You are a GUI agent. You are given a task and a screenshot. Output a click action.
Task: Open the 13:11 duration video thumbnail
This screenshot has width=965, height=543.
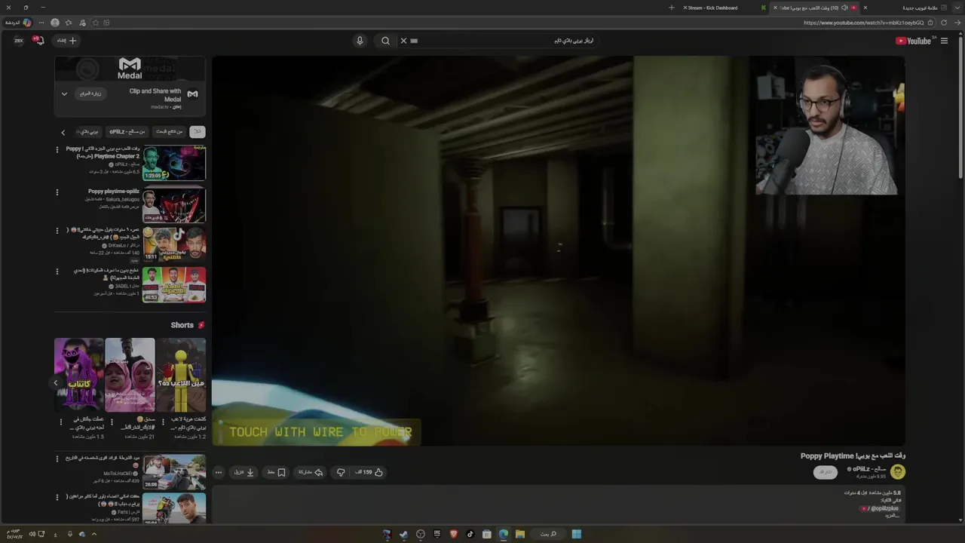(174, 244)
